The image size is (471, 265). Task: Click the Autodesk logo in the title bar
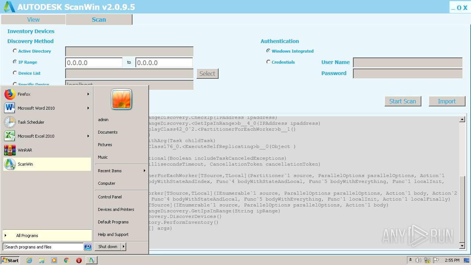click(x=9, y=7)
